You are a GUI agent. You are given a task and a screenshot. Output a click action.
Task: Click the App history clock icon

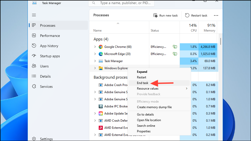point(34,46)
